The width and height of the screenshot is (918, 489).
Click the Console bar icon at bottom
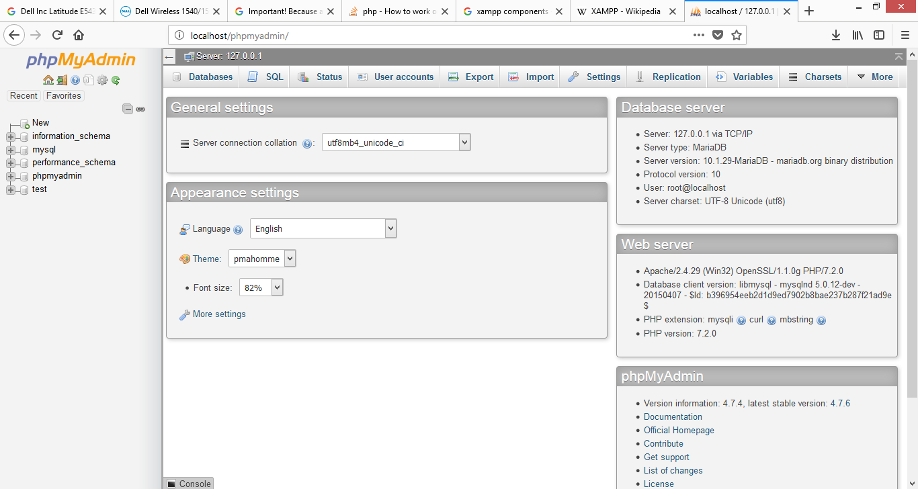point(171,484)
